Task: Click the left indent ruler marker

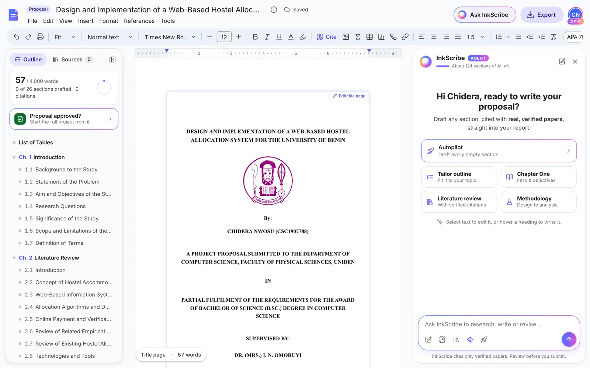Action: tap(167, 52)
